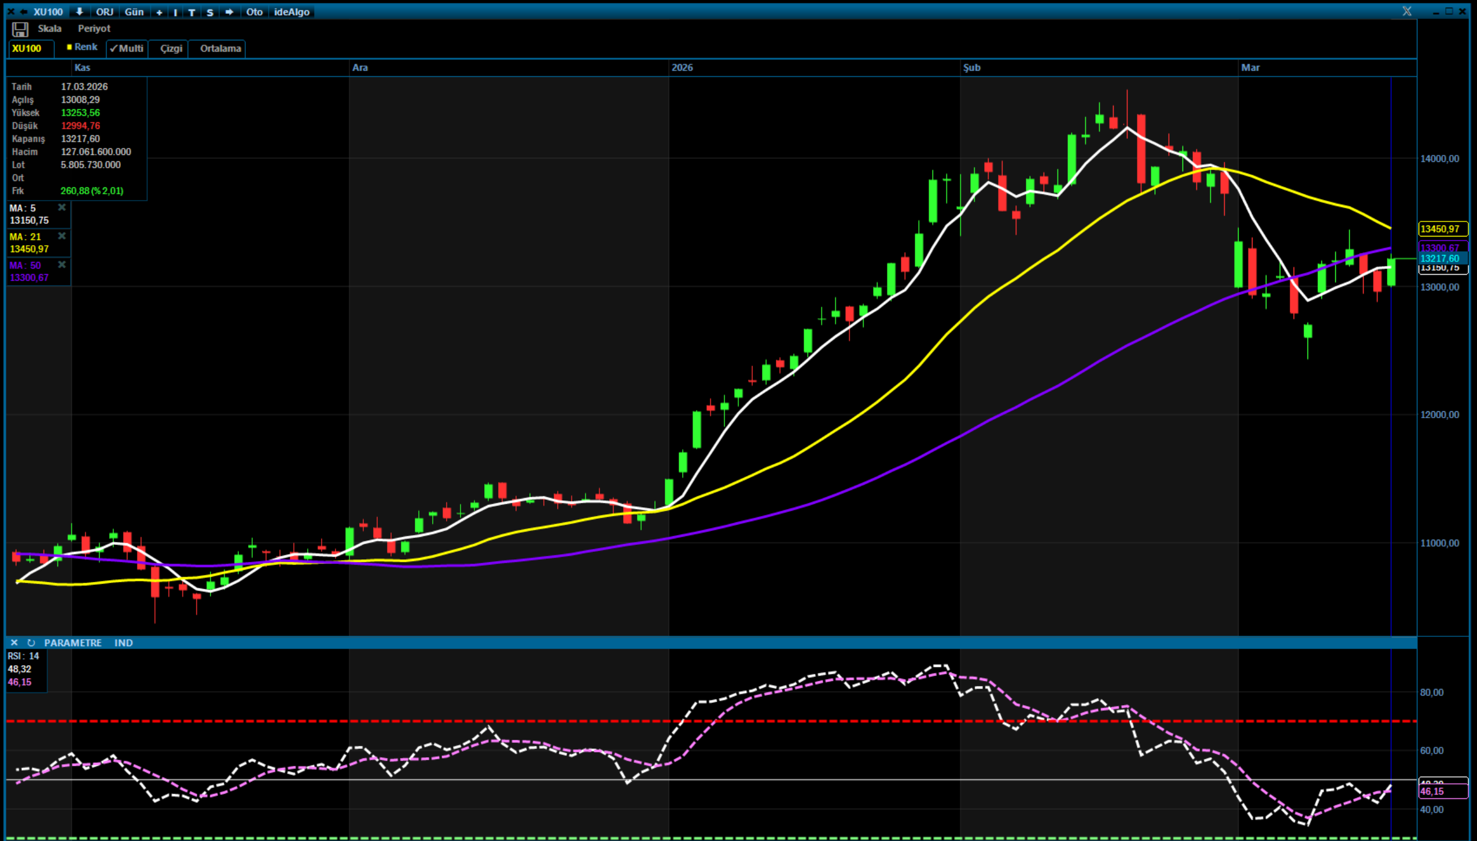
Task: Select the Ortalama tab
Action: point(220,49)
